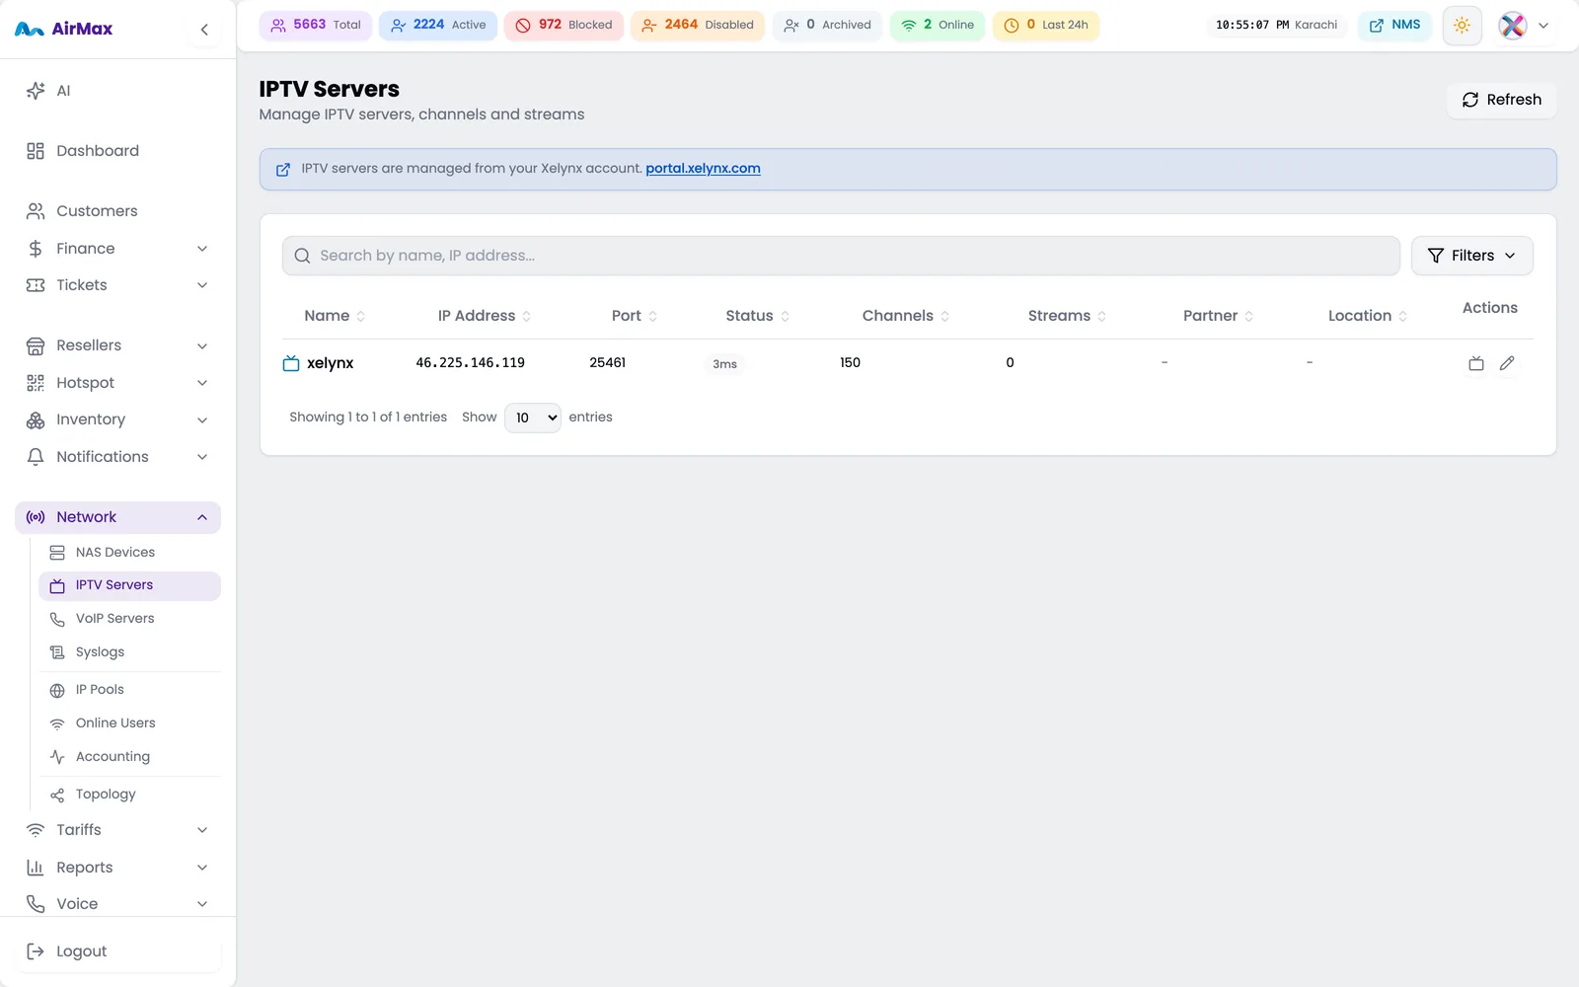Collapse the sidebar with the chevron icon

[204, 30]
